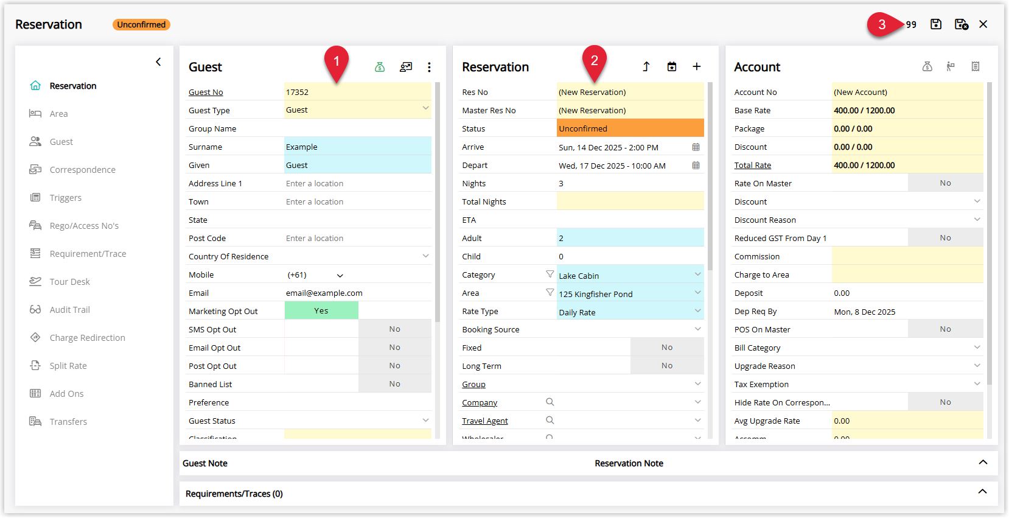This screenshot has height=518, width=1009.
Task: Toggle SMS Opt Out switch
Action: point(358,329)
